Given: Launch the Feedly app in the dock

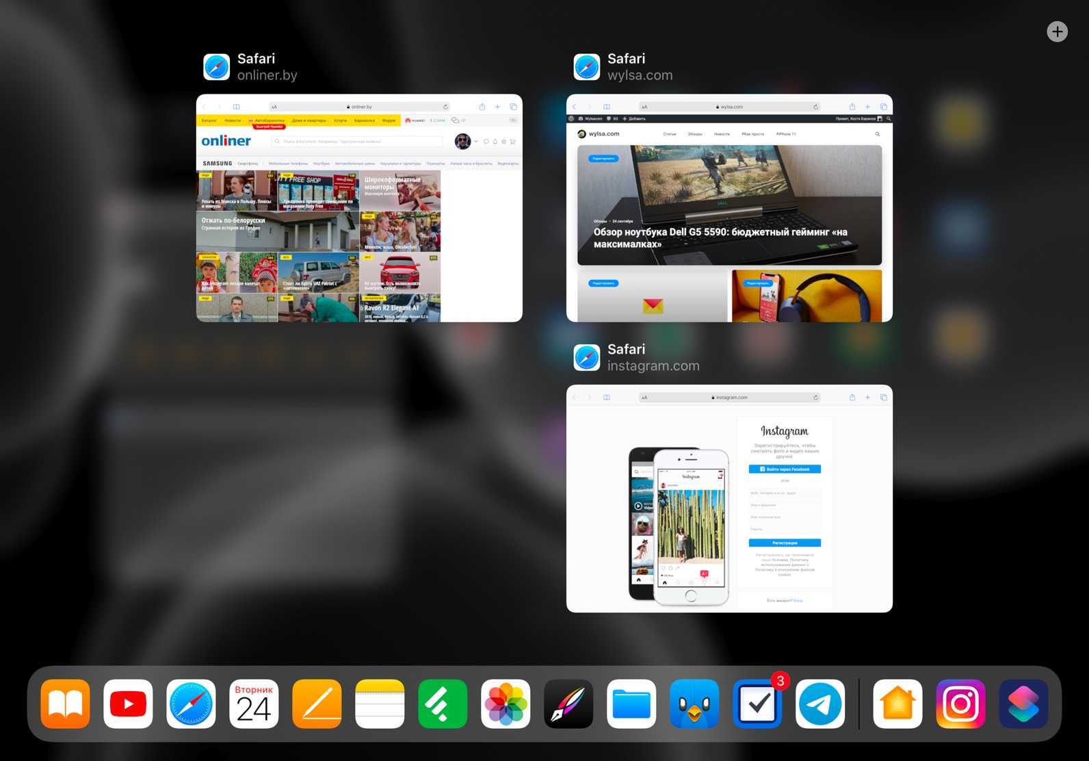Looking at the screenshot, I should pyautogui.click(x=443, y=704).
